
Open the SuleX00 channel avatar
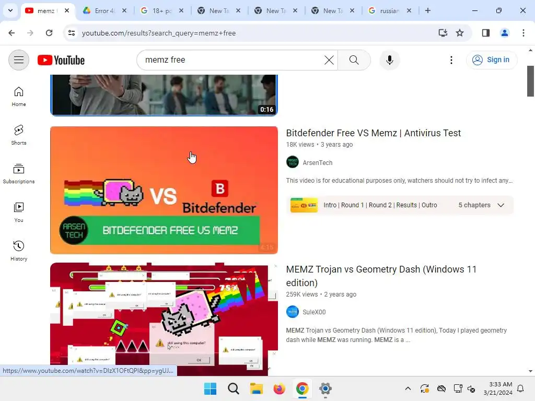[x=293, y=312]
